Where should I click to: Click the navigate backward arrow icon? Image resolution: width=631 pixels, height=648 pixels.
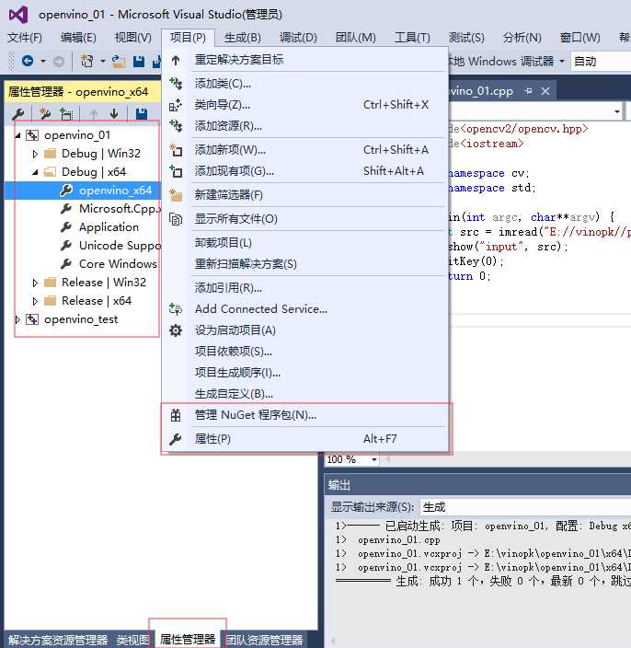tap(28, 61)
